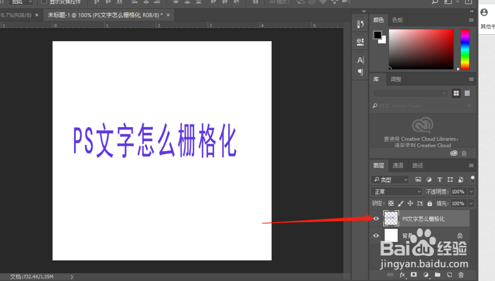Toggle prevent artboard auto-nesting lock
495x281 pixels.
pos(420,203)
